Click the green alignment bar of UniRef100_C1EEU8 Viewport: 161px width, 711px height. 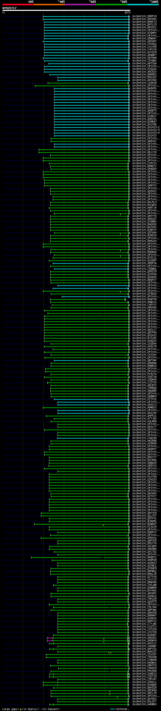(89, 83)
